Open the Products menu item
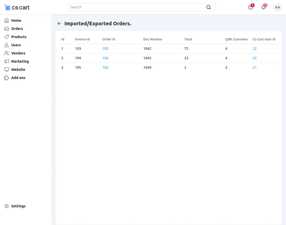286x225 pixels. coord(19,37)
